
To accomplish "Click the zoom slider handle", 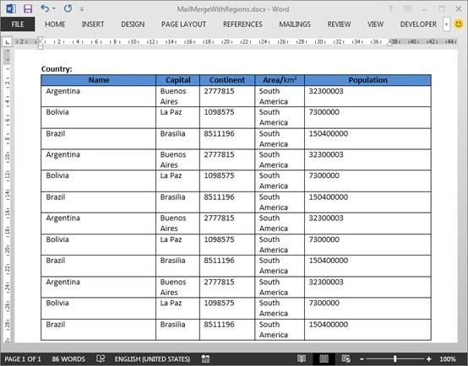I will [395, 359].
